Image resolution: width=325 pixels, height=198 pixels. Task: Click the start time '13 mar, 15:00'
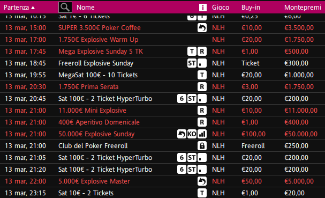click(26, 28)
